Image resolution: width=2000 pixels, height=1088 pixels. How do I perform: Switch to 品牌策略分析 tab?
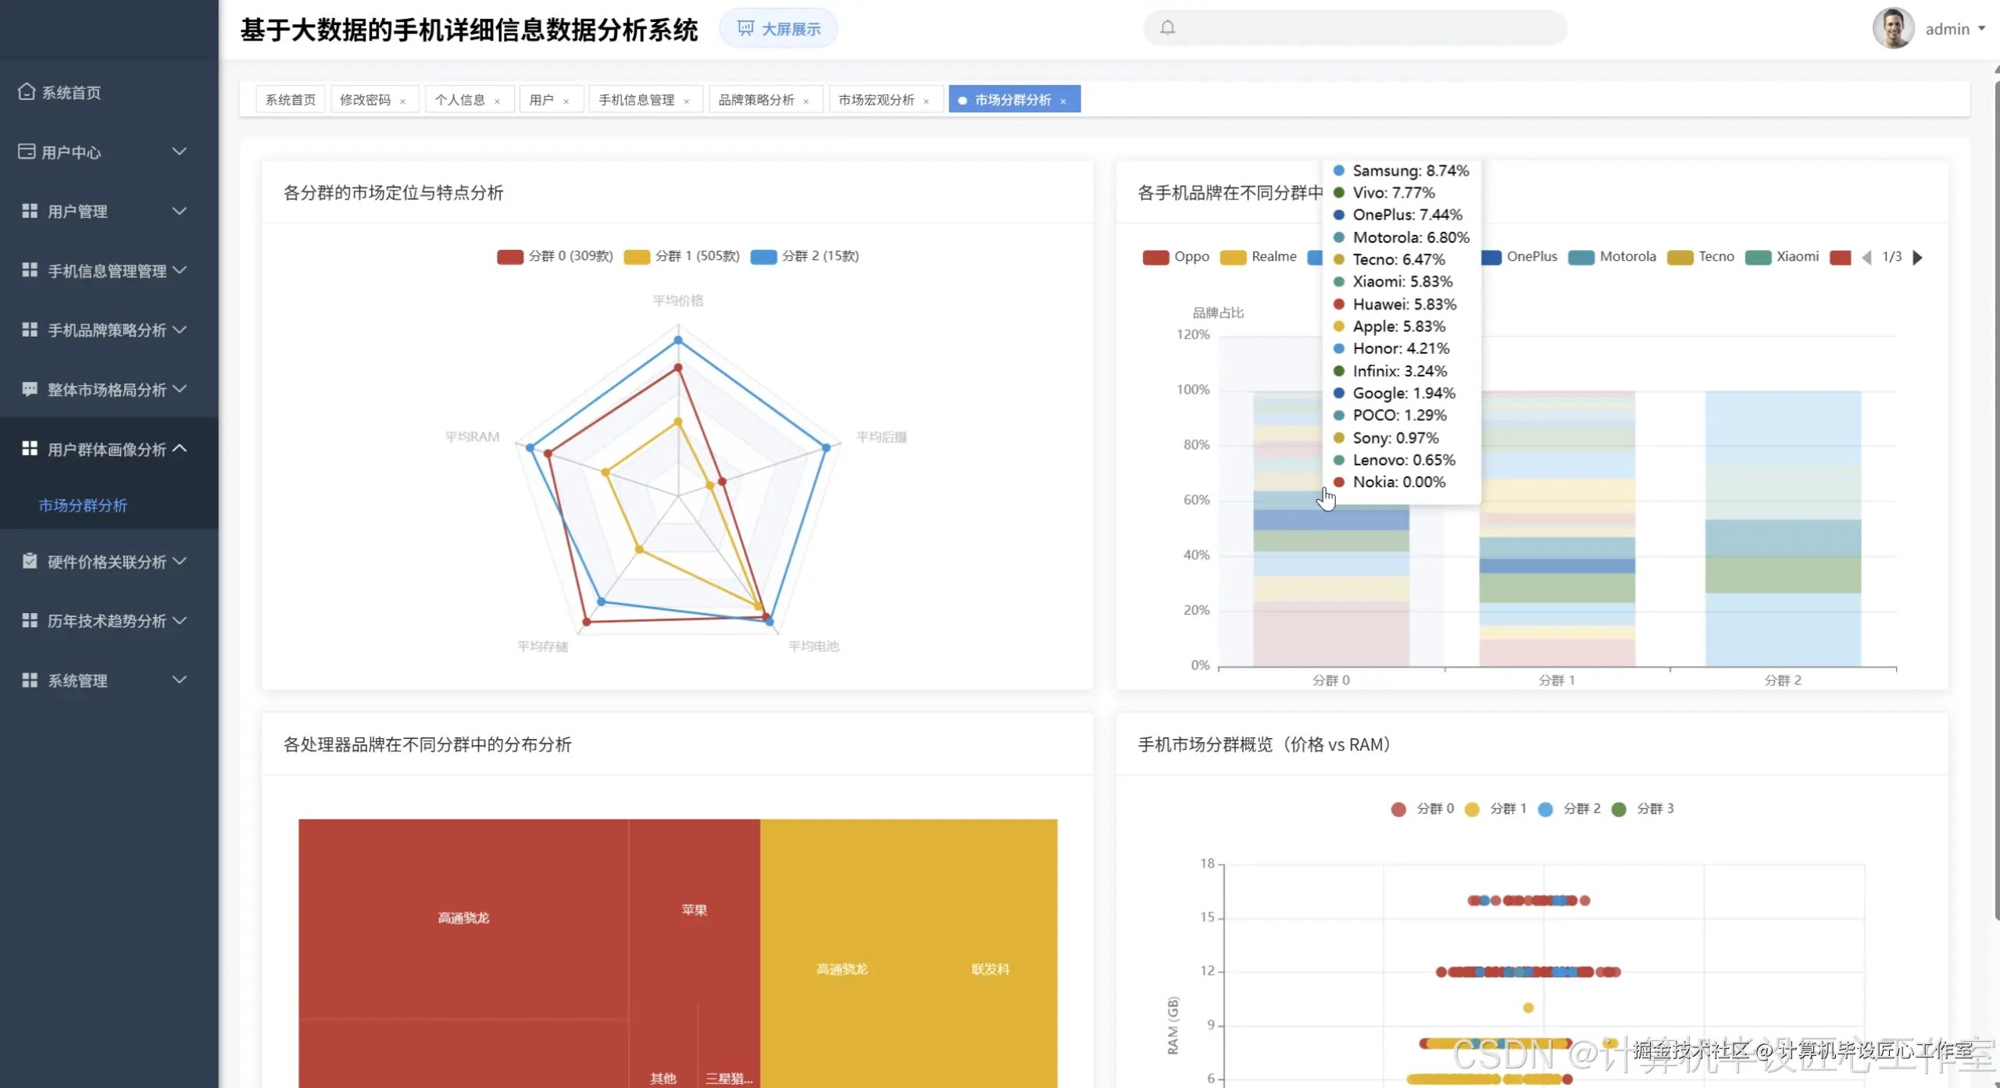(x=755, y=100)
